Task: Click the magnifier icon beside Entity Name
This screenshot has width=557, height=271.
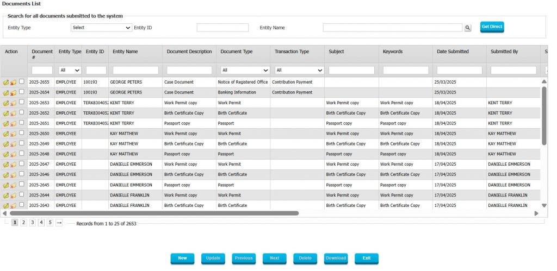Action: [467, 28]
